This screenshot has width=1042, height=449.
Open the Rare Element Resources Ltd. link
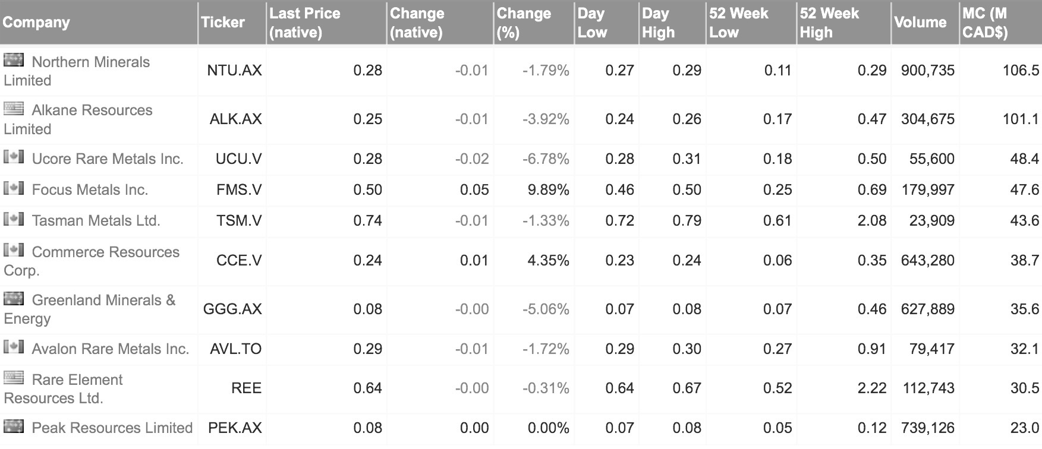(x=77, y=380)
